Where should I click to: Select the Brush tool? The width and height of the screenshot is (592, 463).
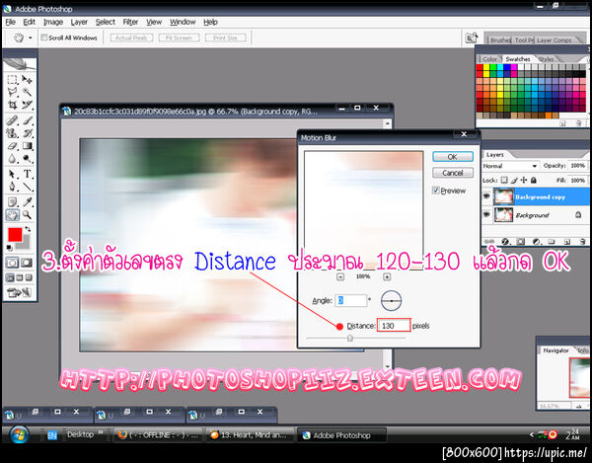(x=27, y=120)
